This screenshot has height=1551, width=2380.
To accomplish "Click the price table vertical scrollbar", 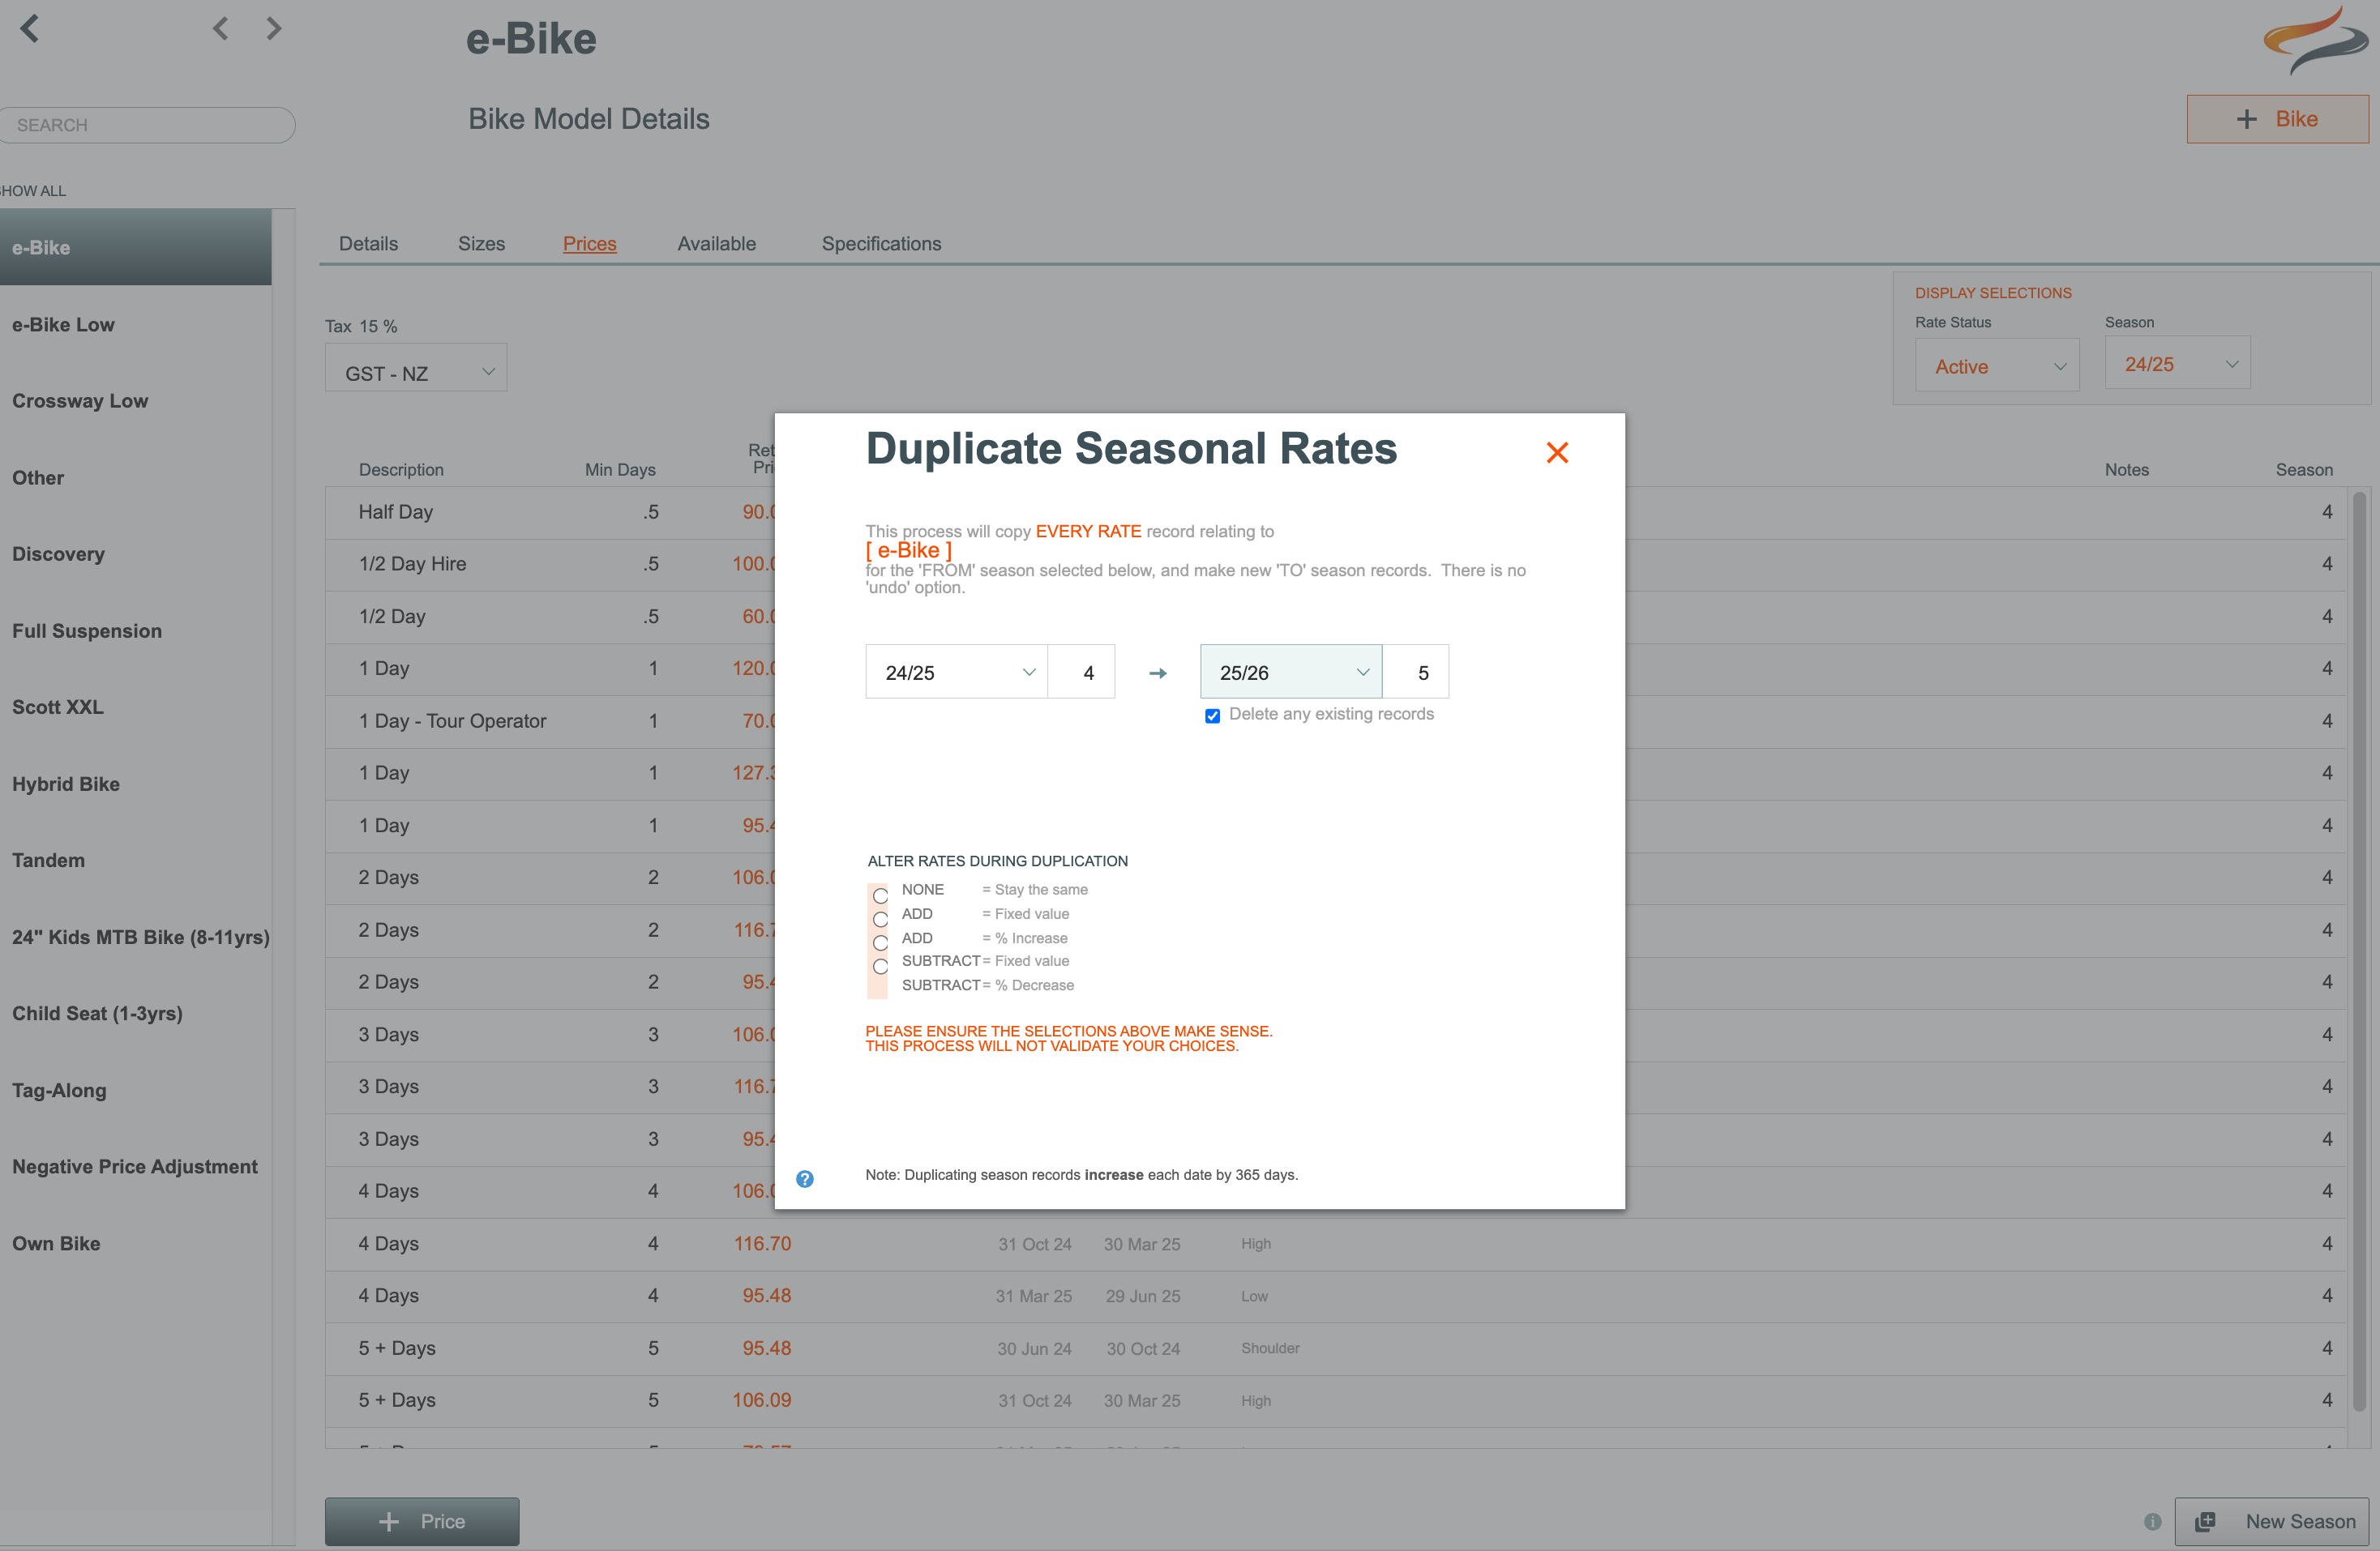I will (2359, 950).
